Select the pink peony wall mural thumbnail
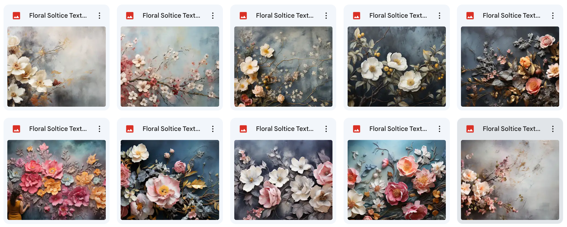567x227 pixels. [57, 180]
